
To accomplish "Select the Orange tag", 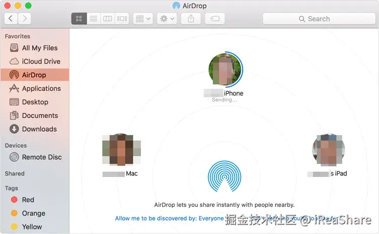I will click(x=35, y=213).
